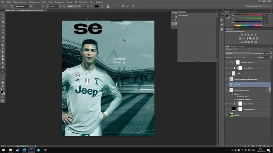Select the Pen tool
The image size is (273, 153).
click(x=3, y=67)
